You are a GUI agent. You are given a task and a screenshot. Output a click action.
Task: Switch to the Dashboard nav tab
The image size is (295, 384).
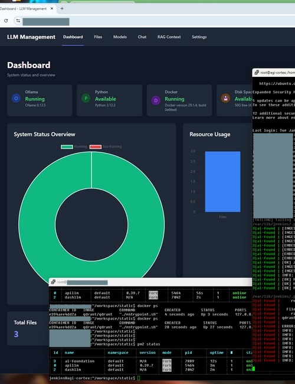point(73,37)
